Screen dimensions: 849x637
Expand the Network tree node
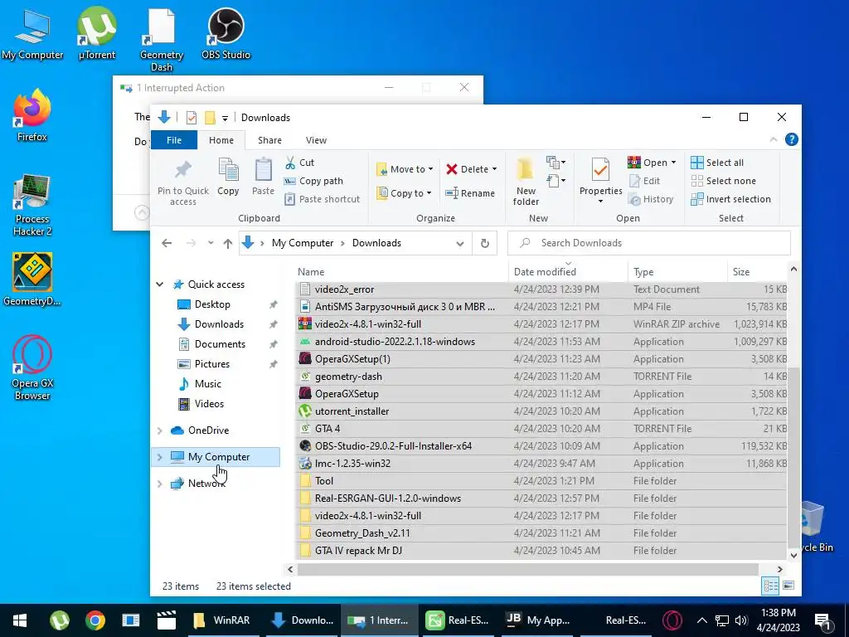point(160,484)
